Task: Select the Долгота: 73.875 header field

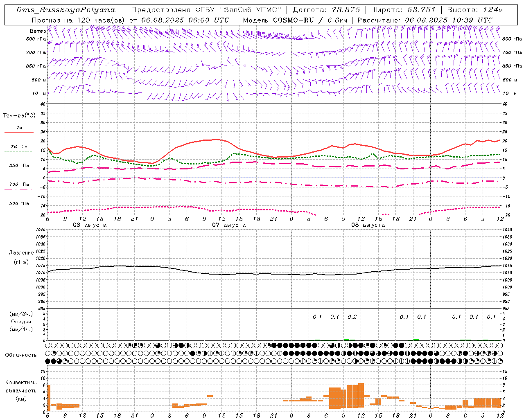Action: coord(327,10)
